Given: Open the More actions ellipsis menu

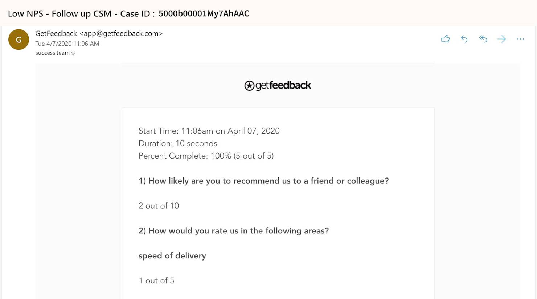Looking at the screenshot, I should 520,39.
